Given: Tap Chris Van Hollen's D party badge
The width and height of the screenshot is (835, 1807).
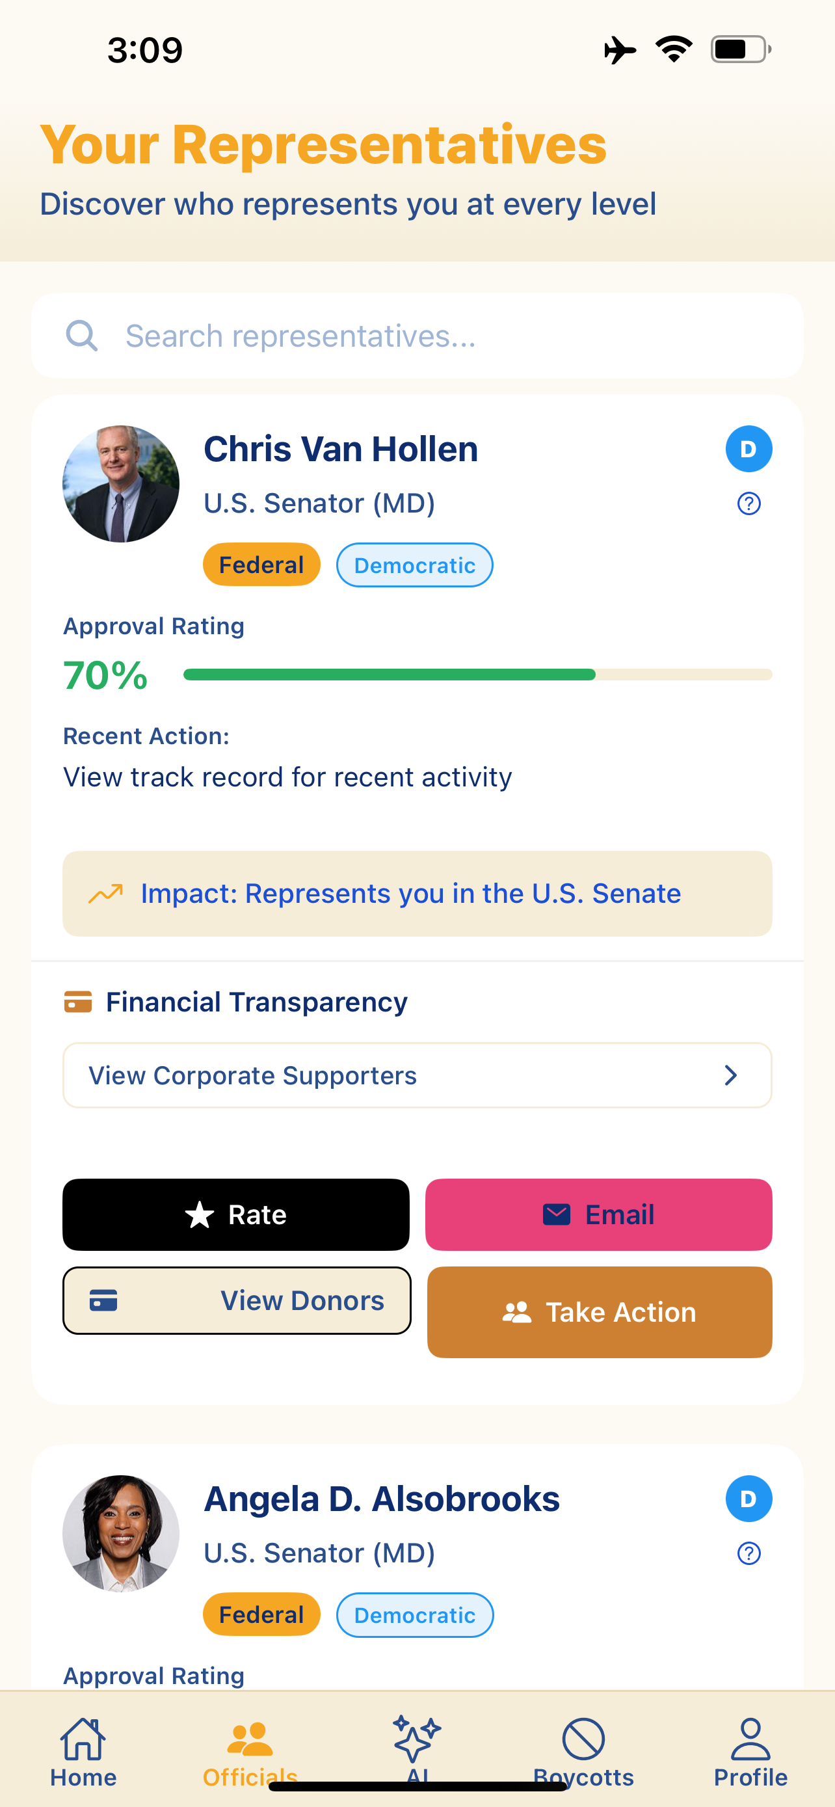Looking at the screenshot, I should (749, 449).
